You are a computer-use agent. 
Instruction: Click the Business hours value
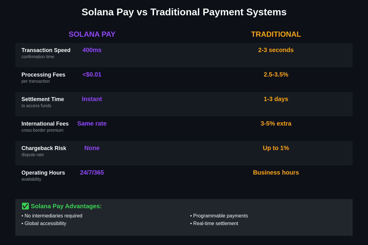pyautogui.click(x=276, y=172)
